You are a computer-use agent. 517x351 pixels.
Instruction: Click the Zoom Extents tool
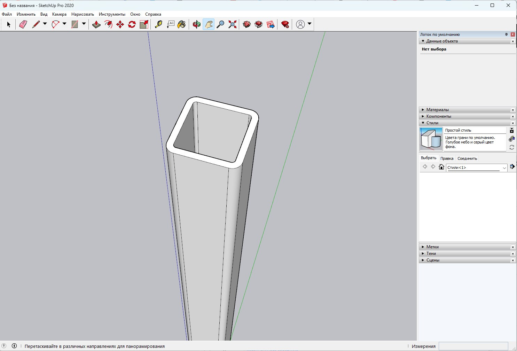pos(232,24)
